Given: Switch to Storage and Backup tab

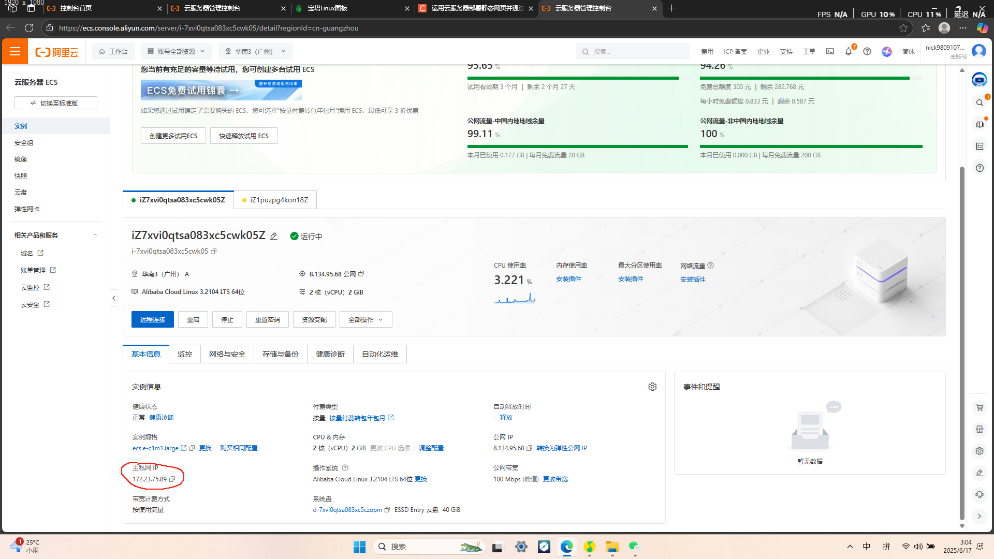Looking at the screenshot, I should pyautogui.click(x=281, y=354).
